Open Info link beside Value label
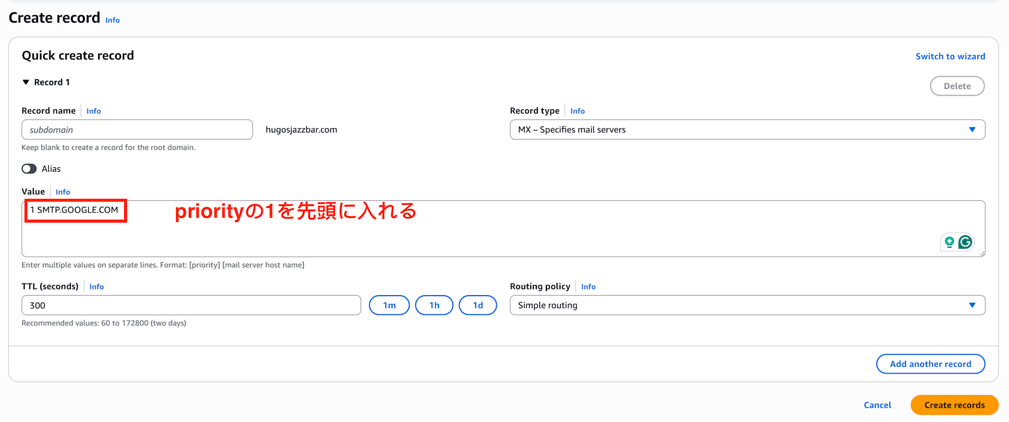This screenshot has width=1009, height=422. coord(63,192)
